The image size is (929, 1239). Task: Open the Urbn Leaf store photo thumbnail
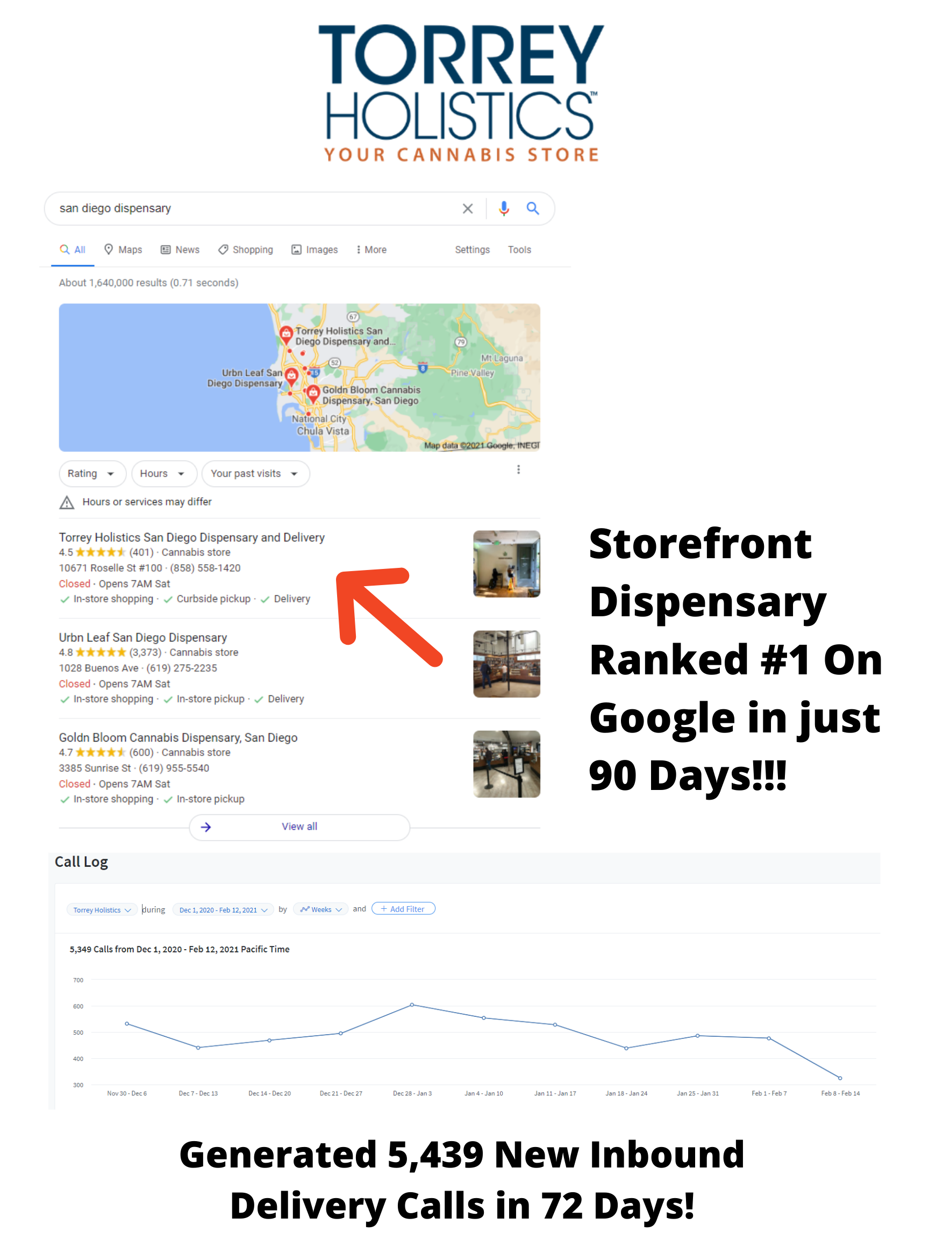[x=506, y=664]
